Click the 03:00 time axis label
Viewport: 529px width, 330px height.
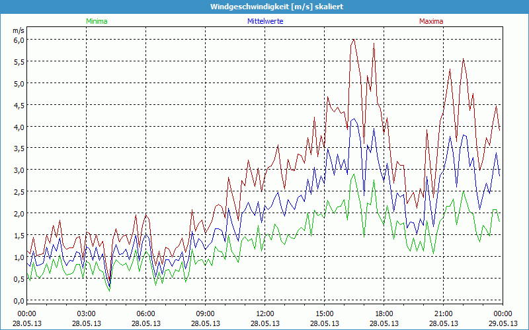pos(87,314)
